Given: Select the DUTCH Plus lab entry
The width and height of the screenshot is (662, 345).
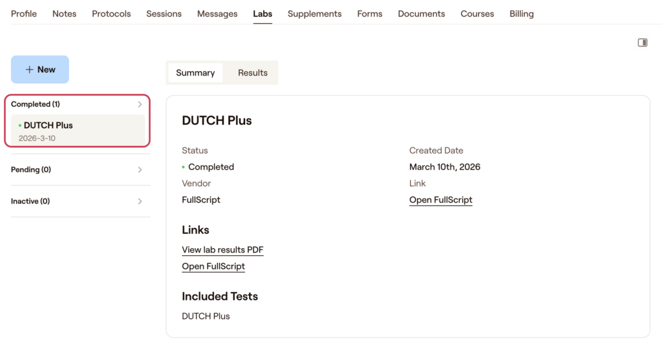Looking at the screenshot, I should pyautogui.click(x=78, y=131).
